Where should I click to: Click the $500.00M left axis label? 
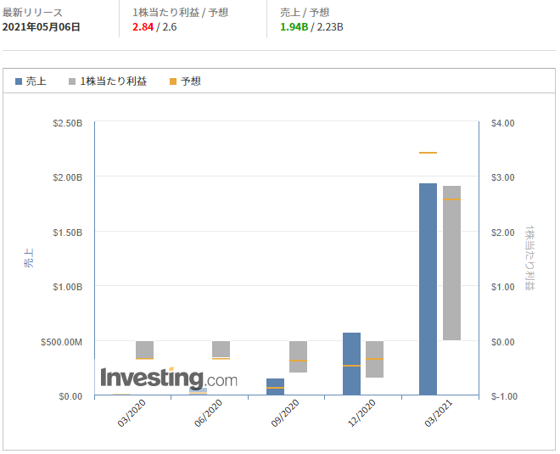(x=61, y=342)
